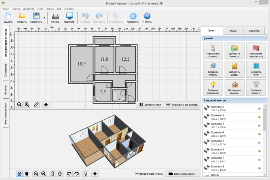This screenshot has height=180, width=270.
Task: Select the hand pan tool in 3D view
Action: (x=27, y=174)
